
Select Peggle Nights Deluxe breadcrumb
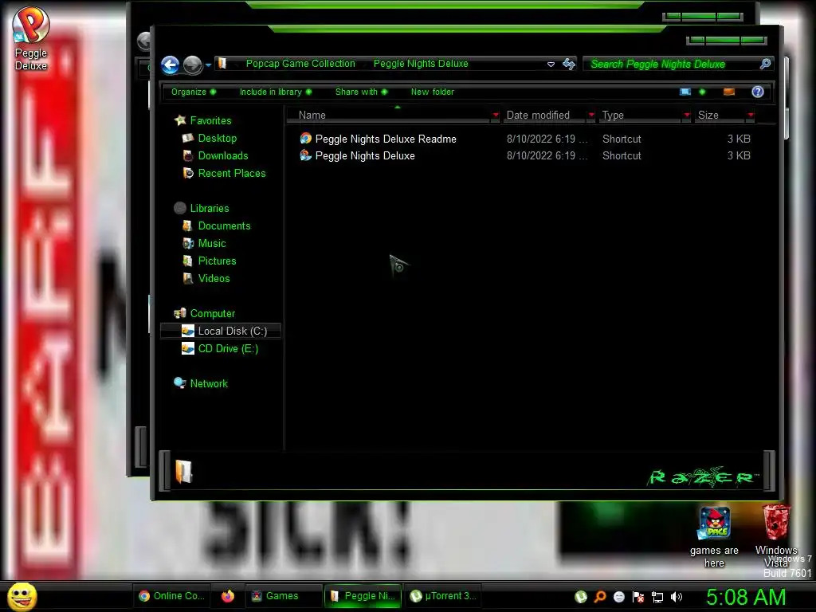(421, 64)
